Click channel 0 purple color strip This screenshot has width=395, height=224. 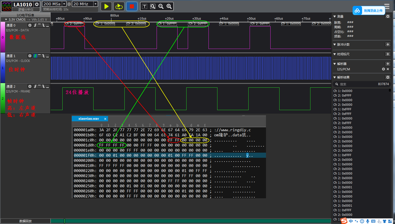pyautogui.click(x=3, y=37)
